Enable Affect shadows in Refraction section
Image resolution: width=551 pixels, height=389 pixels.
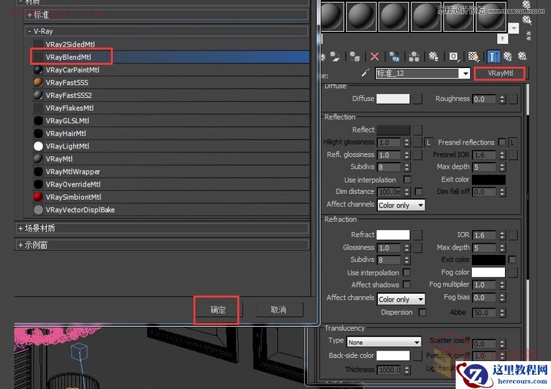(408, 285)
